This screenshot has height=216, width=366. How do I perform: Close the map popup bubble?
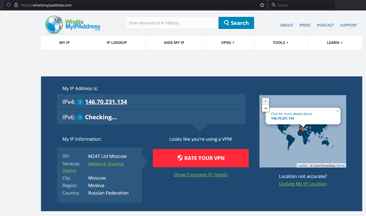tap(337, 111)
